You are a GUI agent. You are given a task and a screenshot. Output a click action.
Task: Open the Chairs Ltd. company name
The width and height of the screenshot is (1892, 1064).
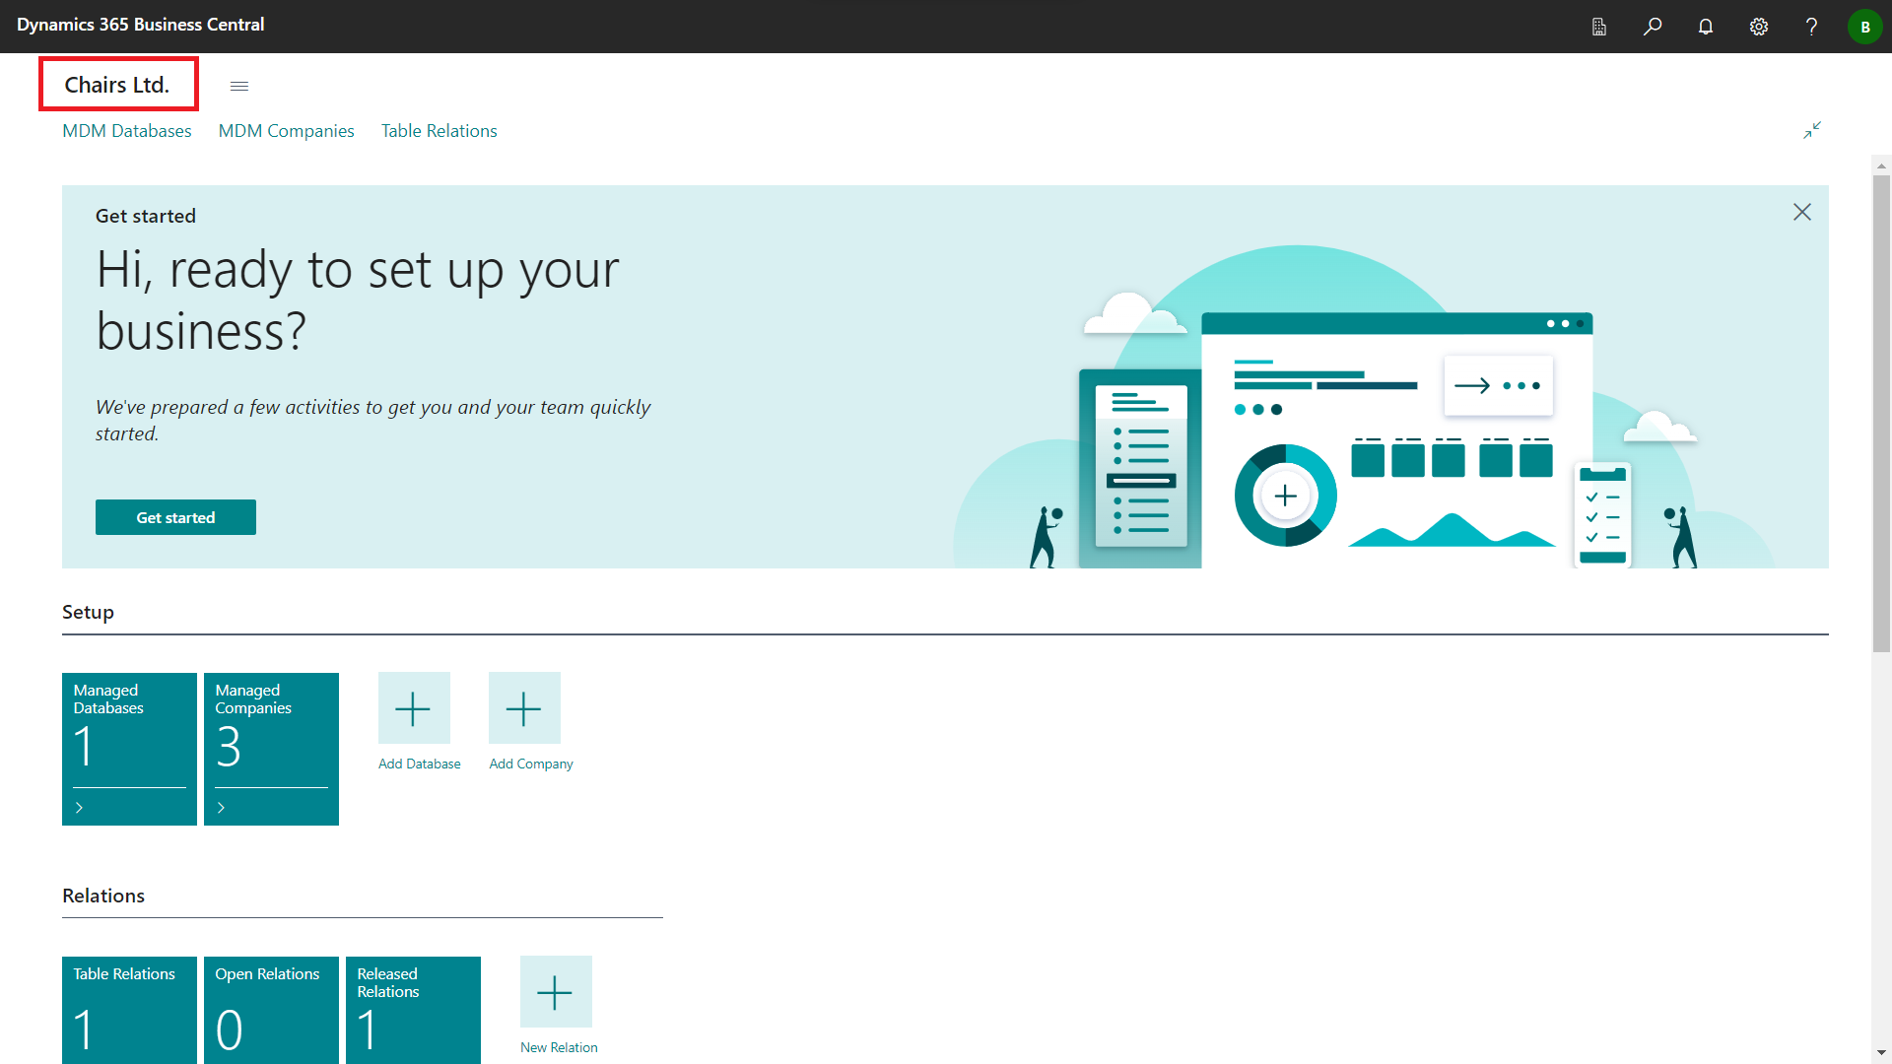click(x=117, y=85)
